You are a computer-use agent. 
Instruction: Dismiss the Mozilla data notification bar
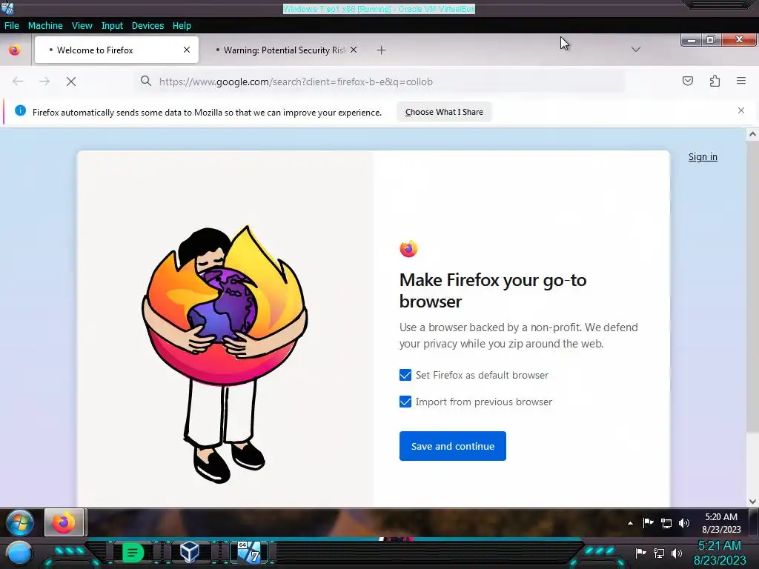[x=741, y=111]
